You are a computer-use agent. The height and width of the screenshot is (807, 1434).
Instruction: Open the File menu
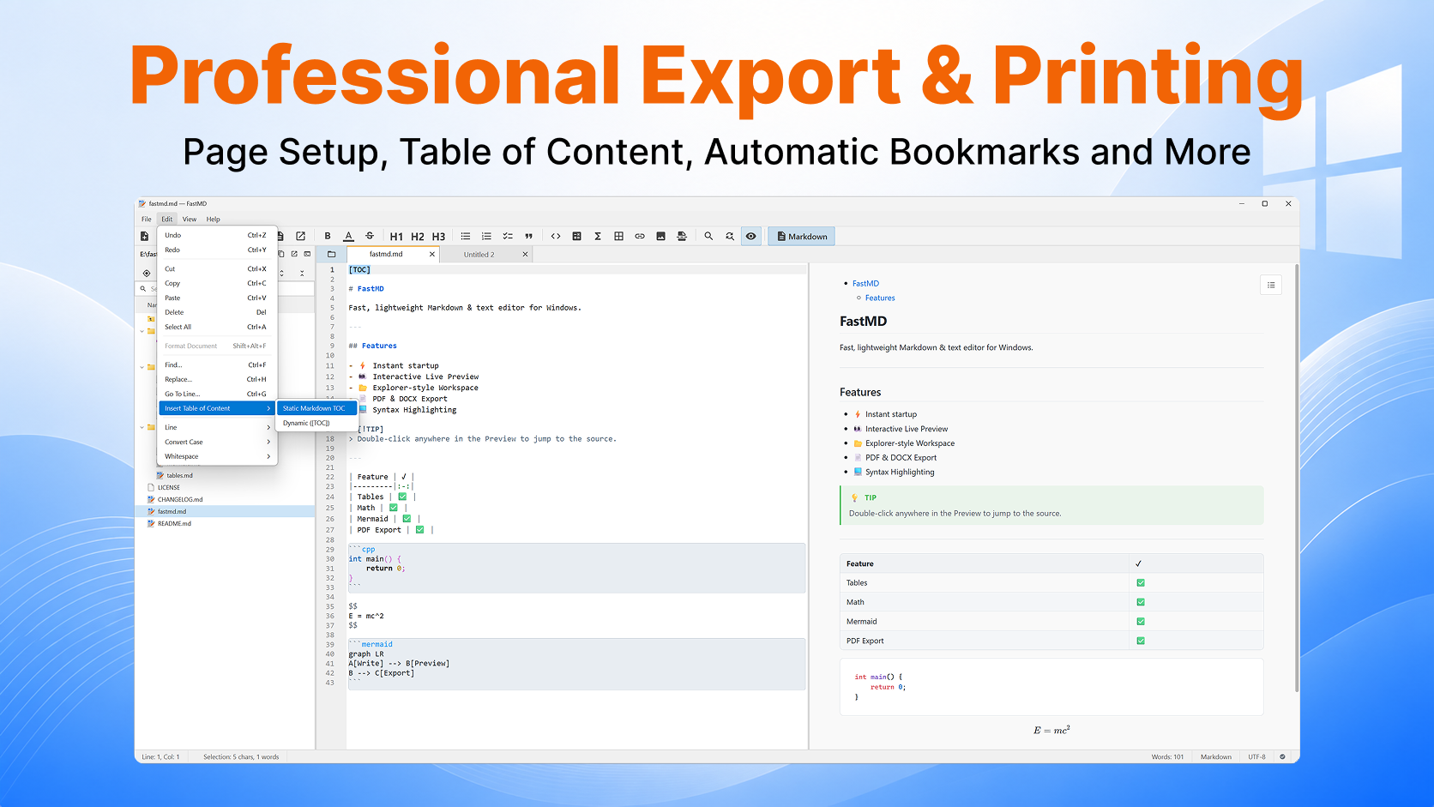147,219
